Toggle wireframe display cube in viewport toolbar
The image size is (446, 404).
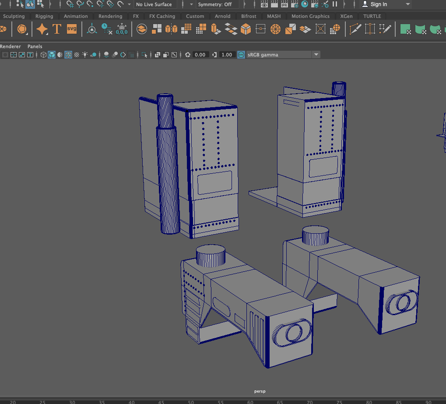click(43, 55)
